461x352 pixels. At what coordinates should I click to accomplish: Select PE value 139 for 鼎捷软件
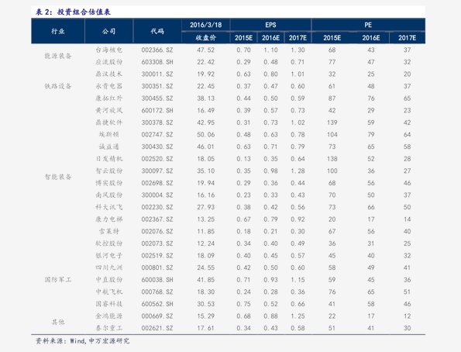332,123
